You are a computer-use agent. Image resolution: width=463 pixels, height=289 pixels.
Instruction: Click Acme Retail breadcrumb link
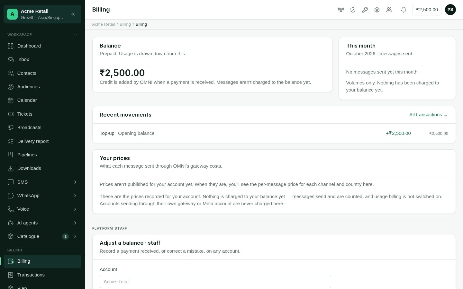[x=103, y=24]
